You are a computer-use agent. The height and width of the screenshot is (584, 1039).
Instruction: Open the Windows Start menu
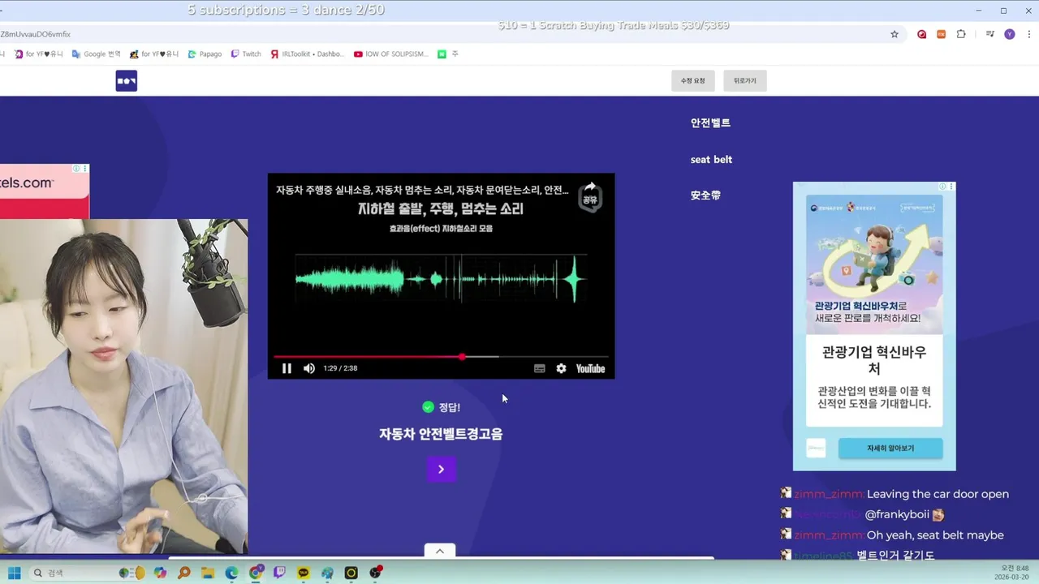click(x=15, y=573)
